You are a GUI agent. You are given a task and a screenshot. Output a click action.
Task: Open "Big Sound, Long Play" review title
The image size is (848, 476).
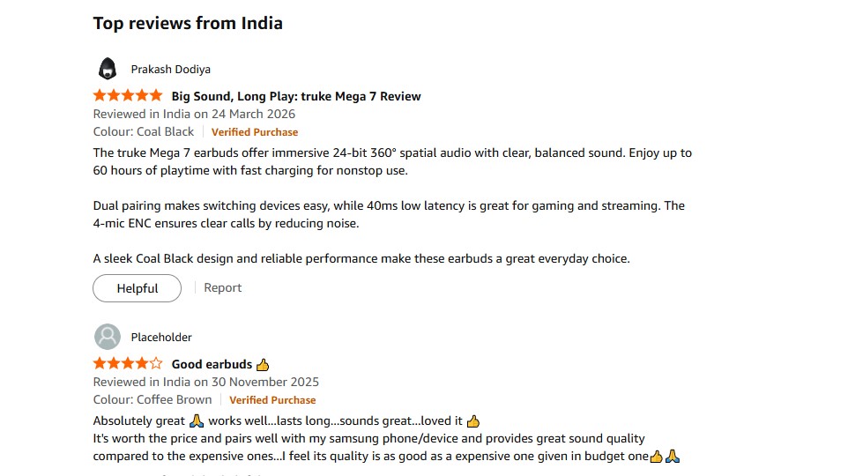295,96
